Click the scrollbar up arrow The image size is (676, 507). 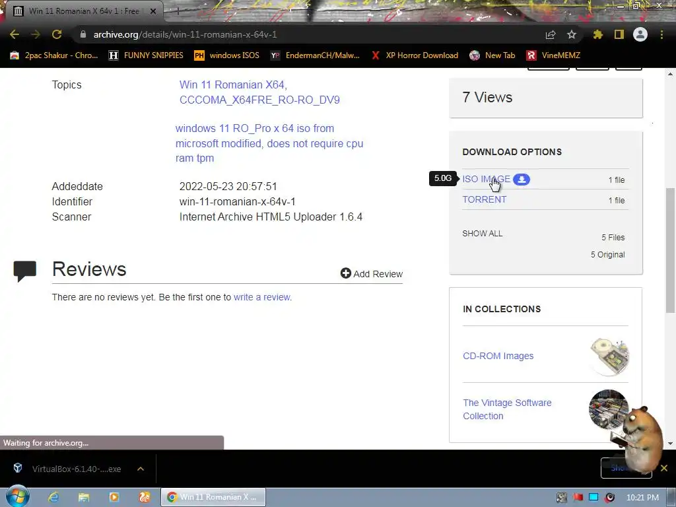point(670,74)
